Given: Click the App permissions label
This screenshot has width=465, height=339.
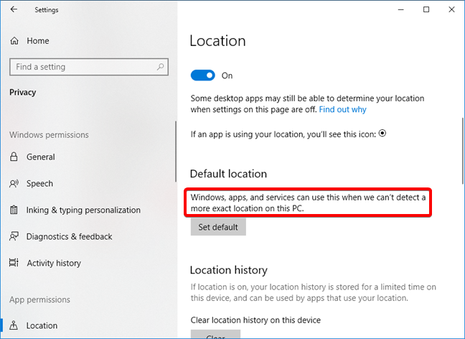Looking at the screenshot, I should pyautogui.click(x=39, y=299).
